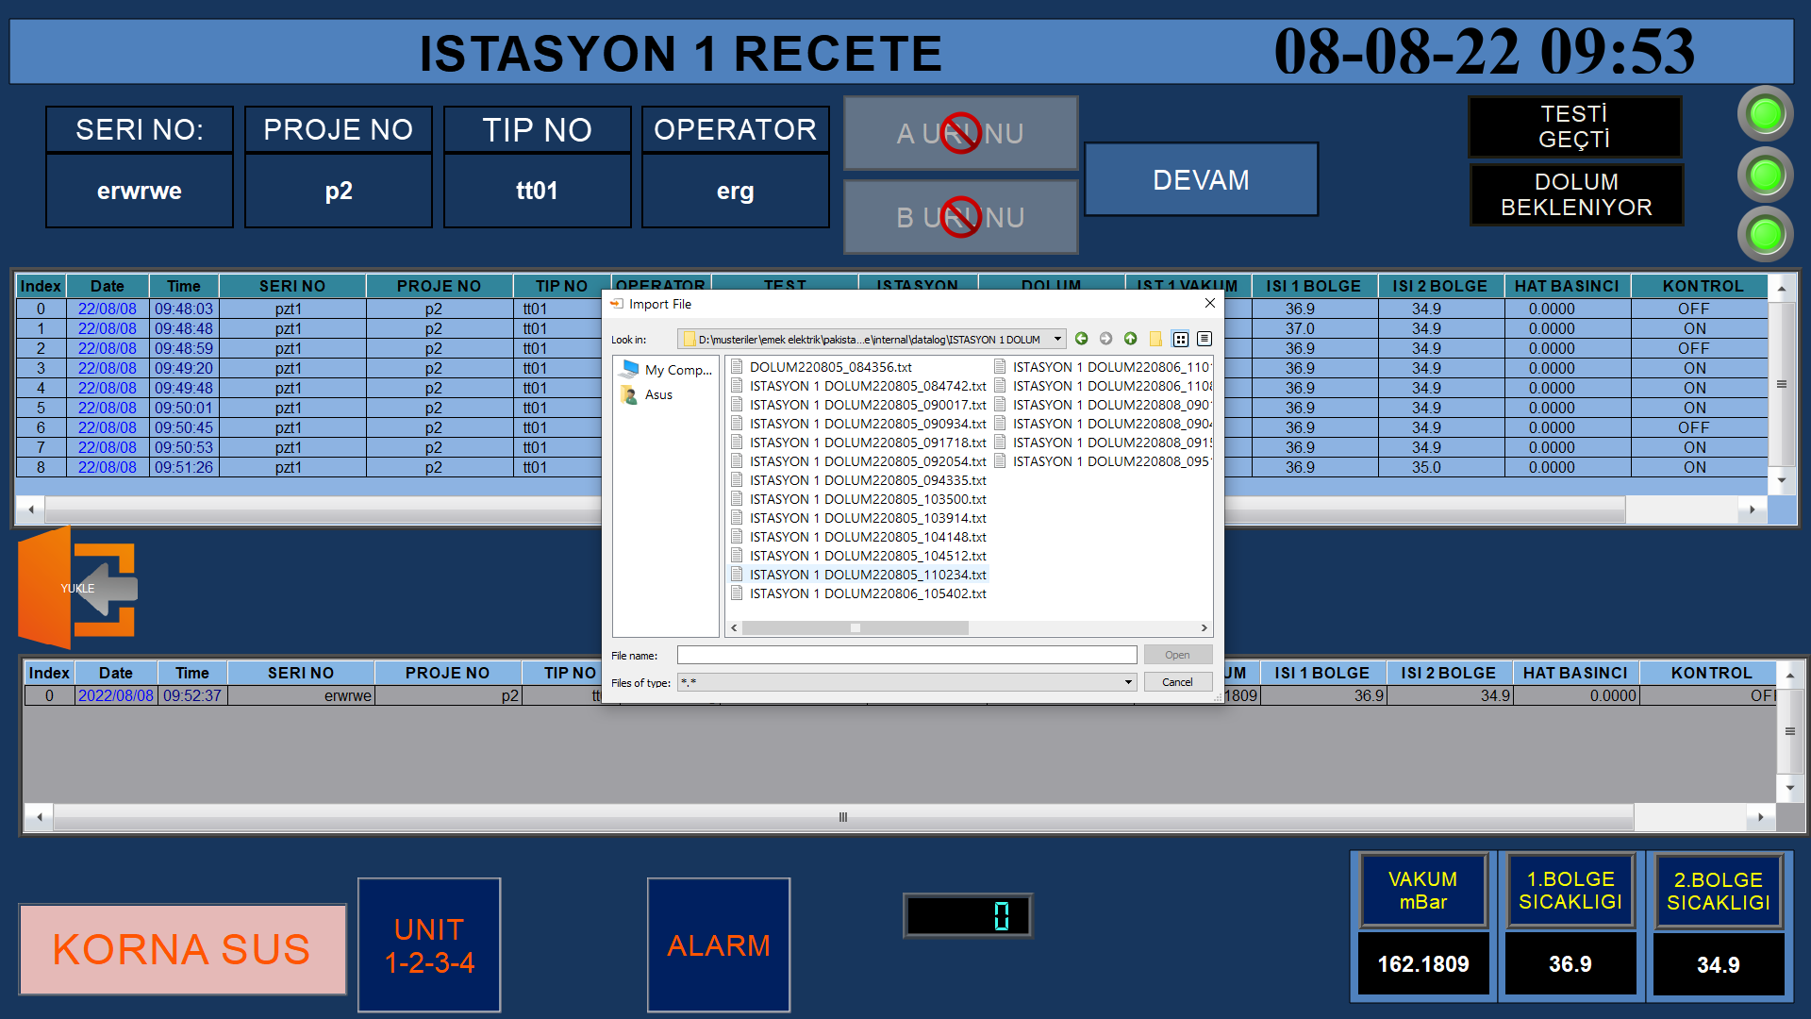Toggle the A URUNU product selector
1811x1019 pixels.
tap(960, 133)
